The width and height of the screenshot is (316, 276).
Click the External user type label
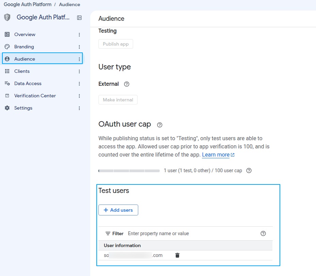pyautogui.click(x=109, y=84)
